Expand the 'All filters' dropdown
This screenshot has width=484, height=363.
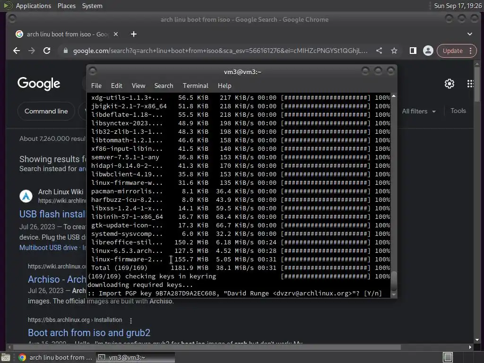419,111
